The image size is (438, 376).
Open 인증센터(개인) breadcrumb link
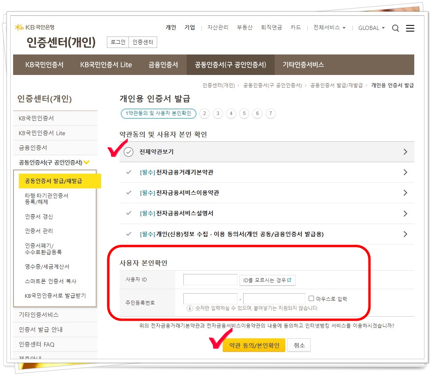219,85
